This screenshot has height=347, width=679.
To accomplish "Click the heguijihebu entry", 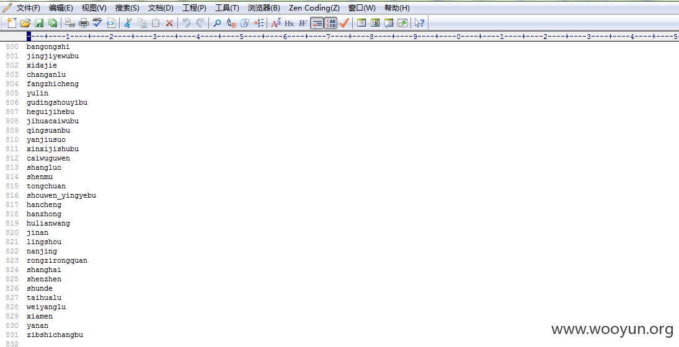I will pyautogui.click(x=51, y=112).
